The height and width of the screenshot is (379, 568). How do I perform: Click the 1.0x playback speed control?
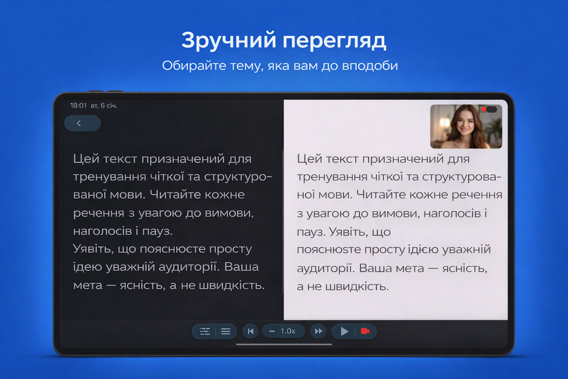pos(288,331)
